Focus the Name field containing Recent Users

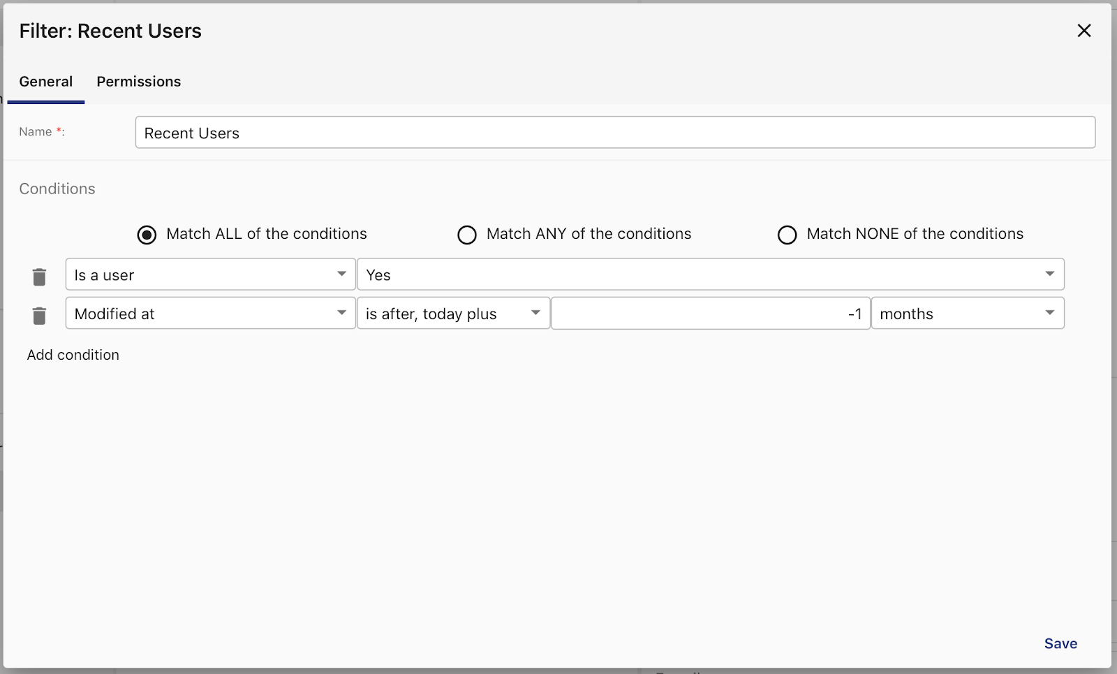pos(614,133)
